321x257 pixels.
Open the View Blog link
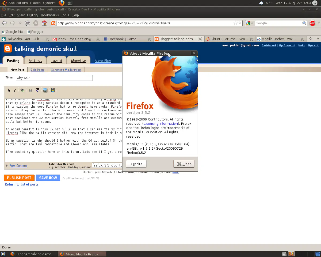(x=103, y=61)
